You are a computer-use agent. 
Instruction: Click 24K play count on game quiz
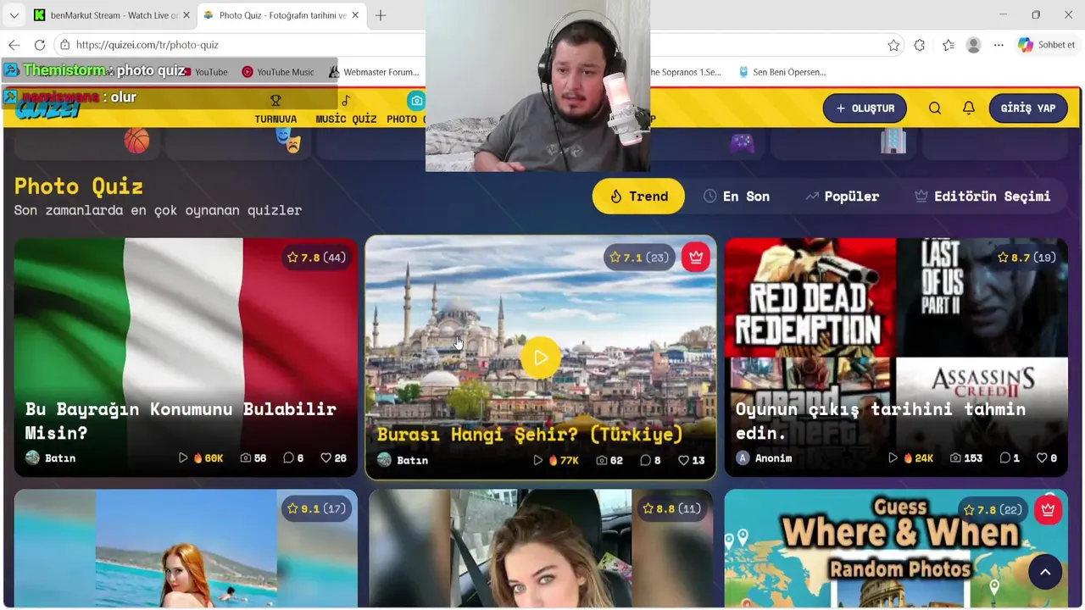[x=910, y=458]
